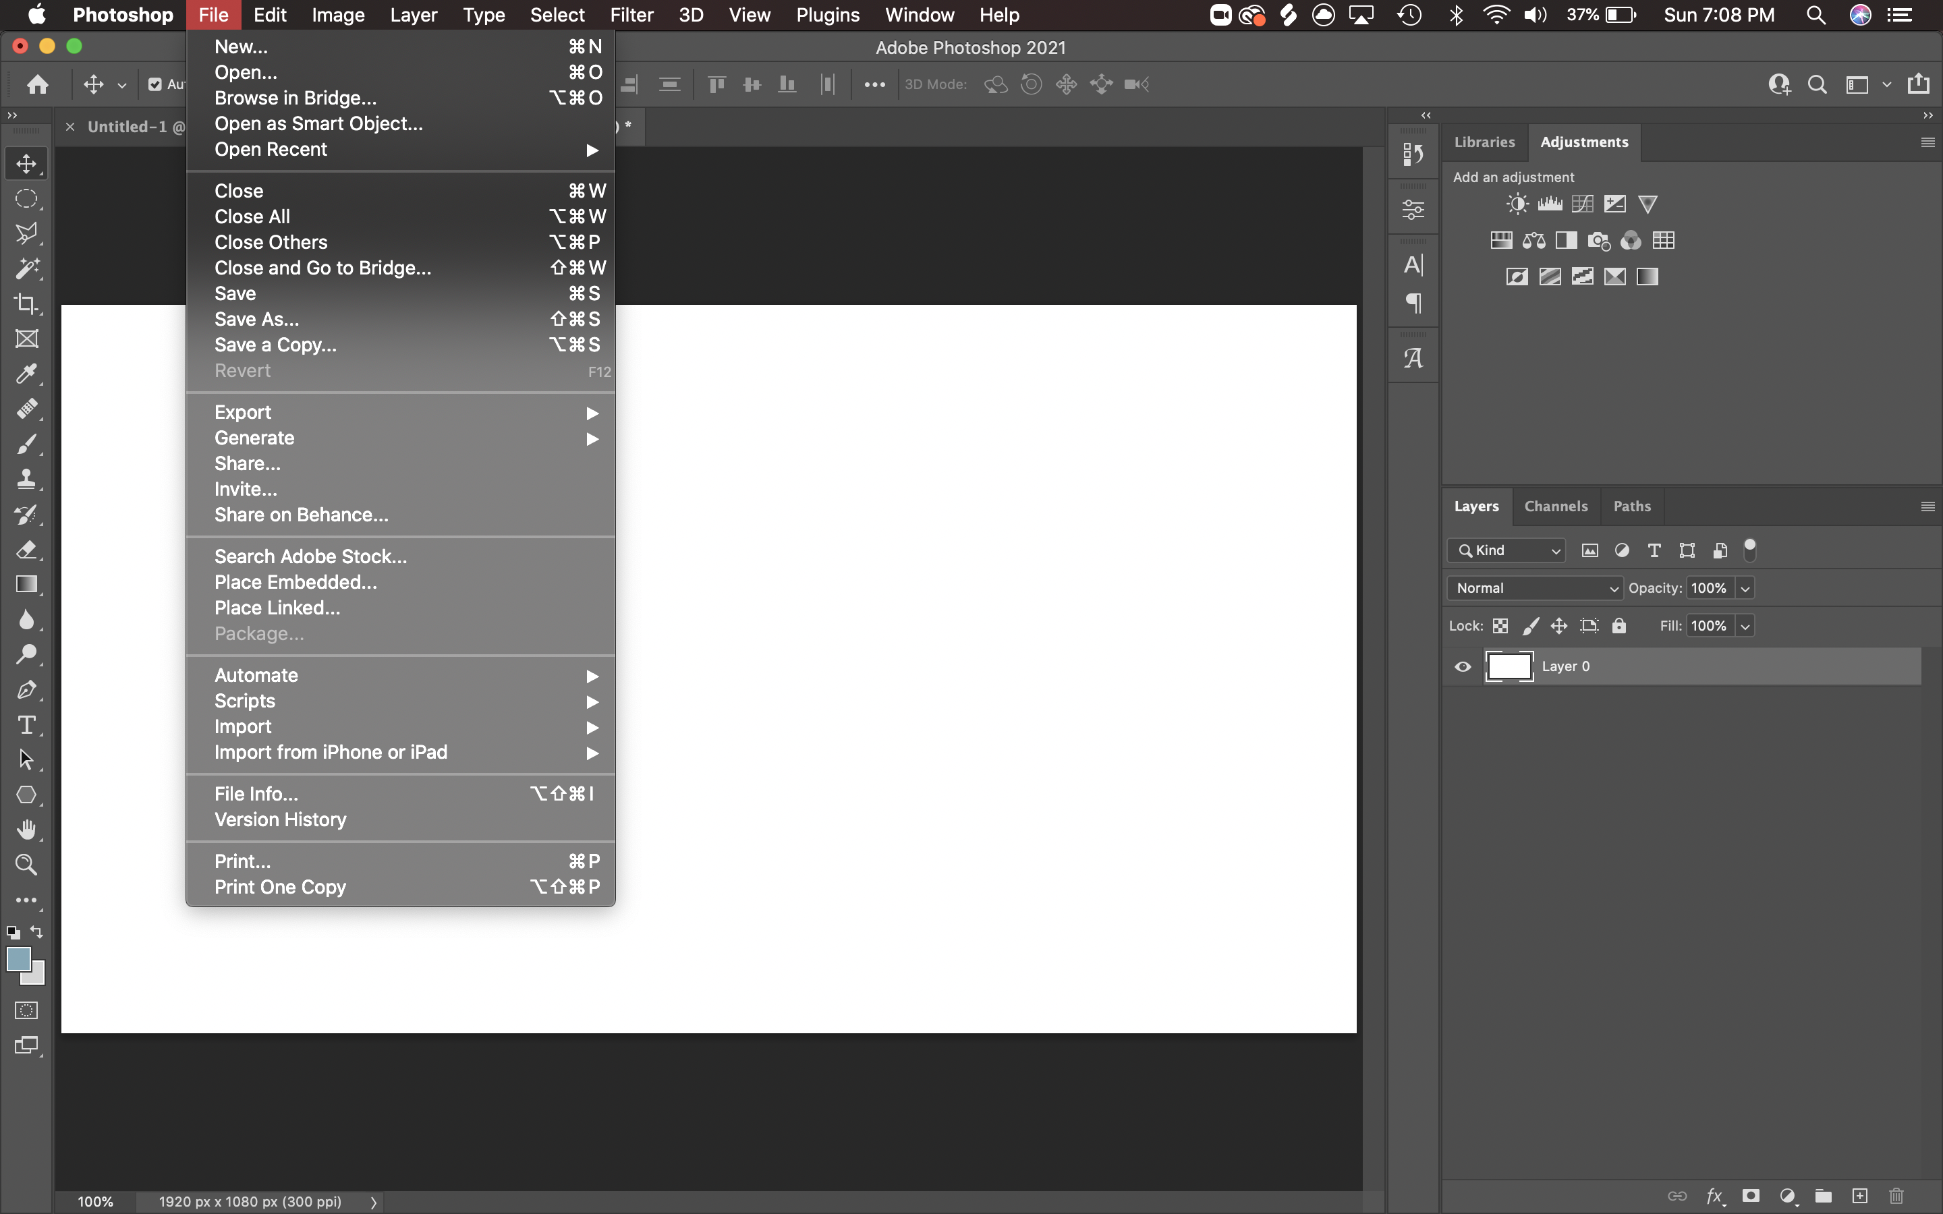Toggle type layer filter

(1654, 550)
